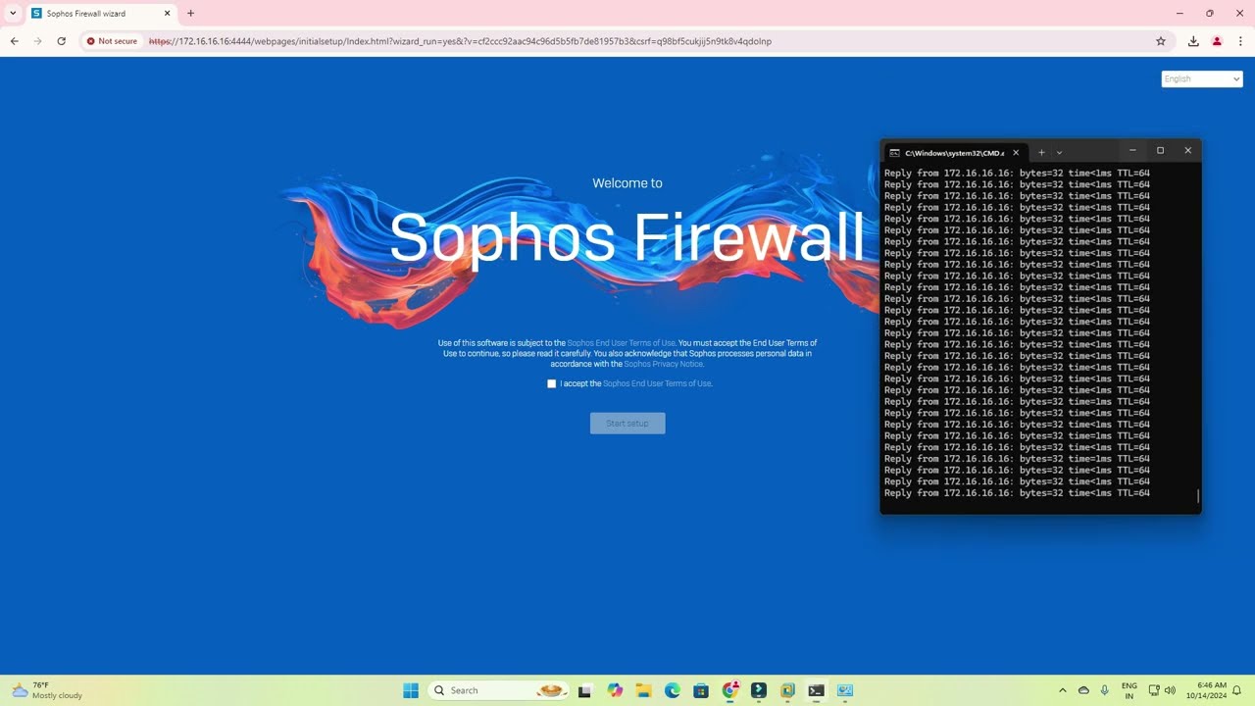
Task: Bookmark this page with the star icon
Action: pyautogui.click(x=1161, y=41)
